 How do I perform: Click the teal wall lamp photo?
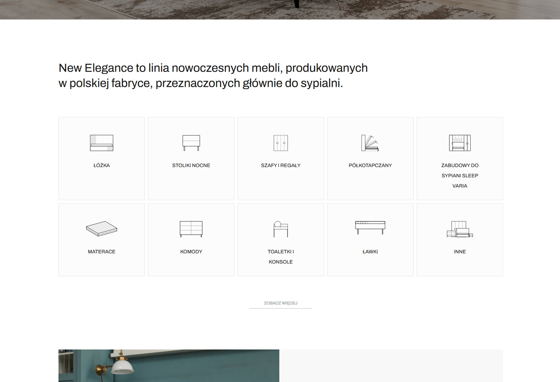(169, 366)
